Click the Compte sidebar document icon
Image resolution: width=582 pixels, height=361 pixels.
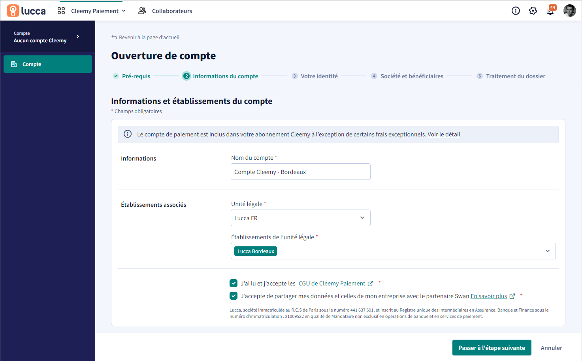click(x=14, y=64)
